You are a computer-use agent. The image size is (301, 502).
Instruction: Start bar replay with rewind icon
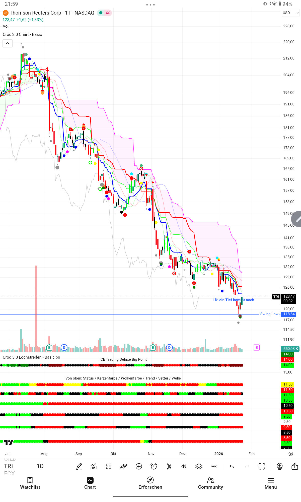click(x=184, y=466)
